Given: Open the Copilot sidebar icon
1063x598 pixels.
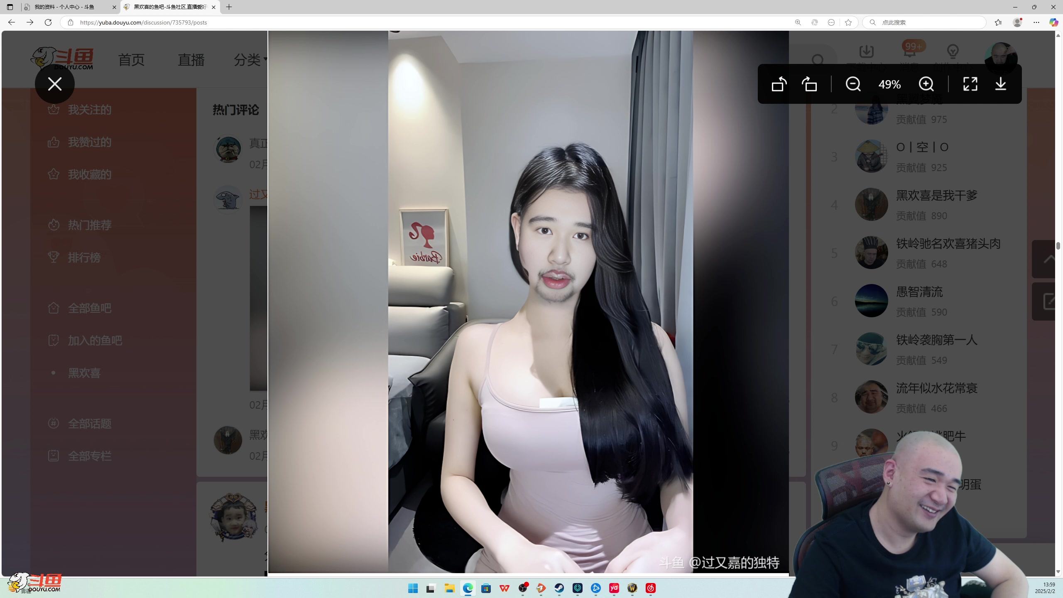Looking at the screenshot, I should (x=1053, y=22).
